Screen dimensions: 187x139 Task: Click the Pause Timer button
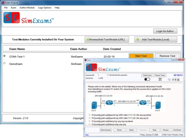[x=160, y=75]
